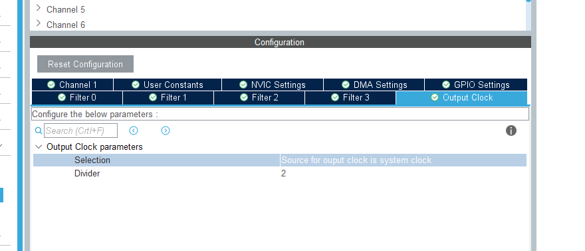585x251 pixels.
Task: Click the green check icon on Channel 1 tab
Action: pyautogui.click(x=51, y=85)
